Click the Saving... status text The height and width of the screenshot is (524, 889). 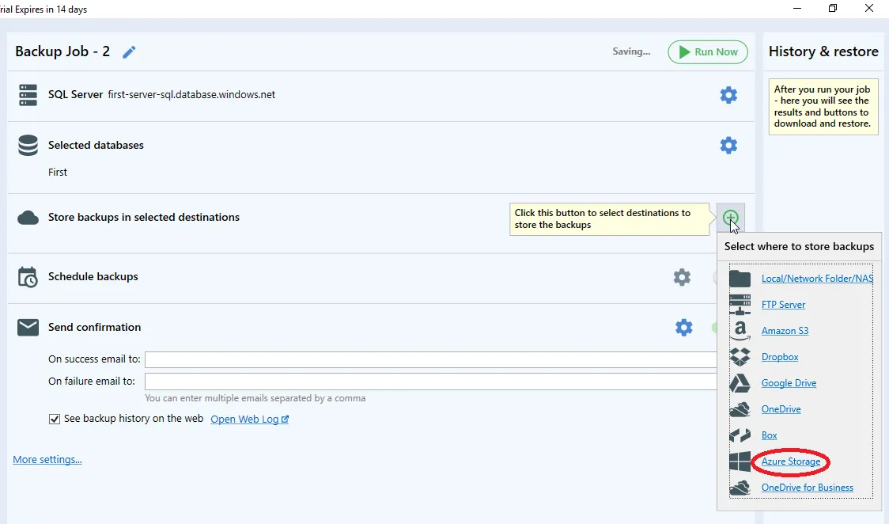coord(631,51)
